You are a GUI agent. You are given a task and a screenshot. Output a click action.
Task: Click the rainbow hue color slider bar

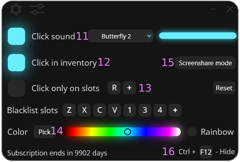pos(122,132)
